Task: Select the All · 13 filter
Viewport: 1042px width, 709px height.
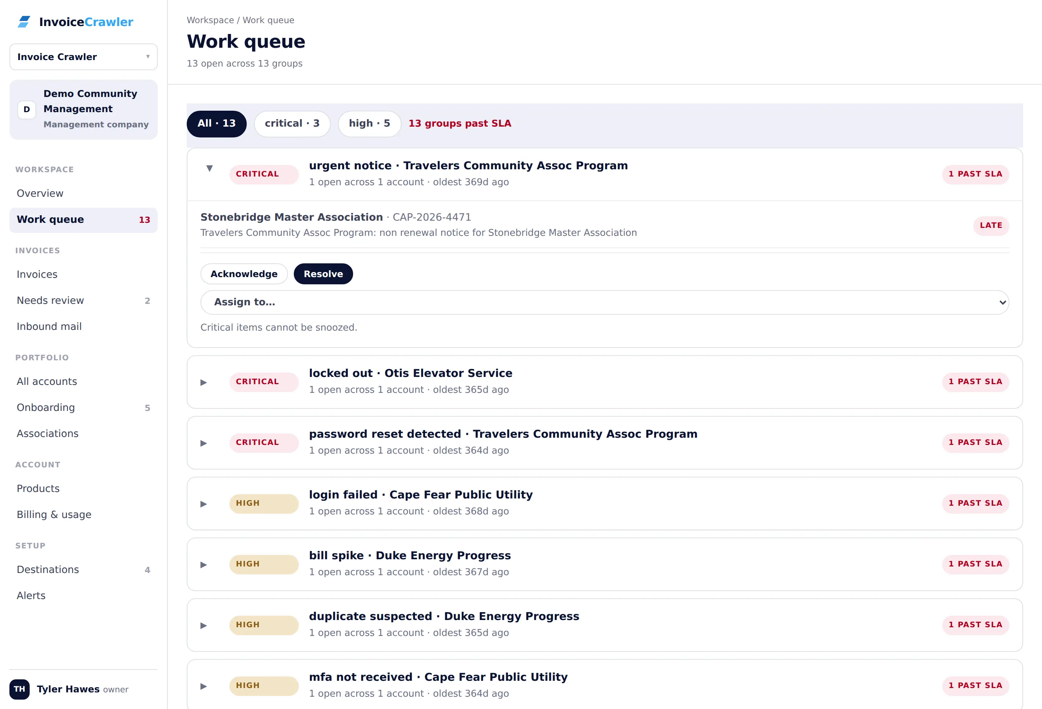Action: [217, 124]
